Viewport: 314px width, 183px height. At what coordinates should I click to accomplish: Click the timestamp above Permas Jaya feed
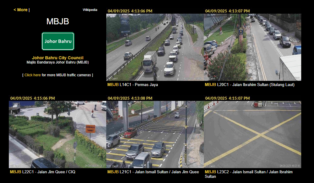tap(130, 11)
